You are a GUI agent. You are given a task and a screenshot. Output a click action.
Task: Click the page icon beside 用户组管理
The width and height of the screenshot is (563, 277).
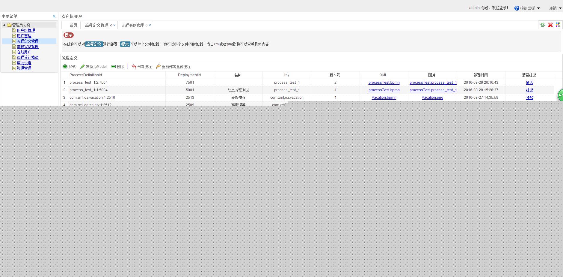pos(14,30)
